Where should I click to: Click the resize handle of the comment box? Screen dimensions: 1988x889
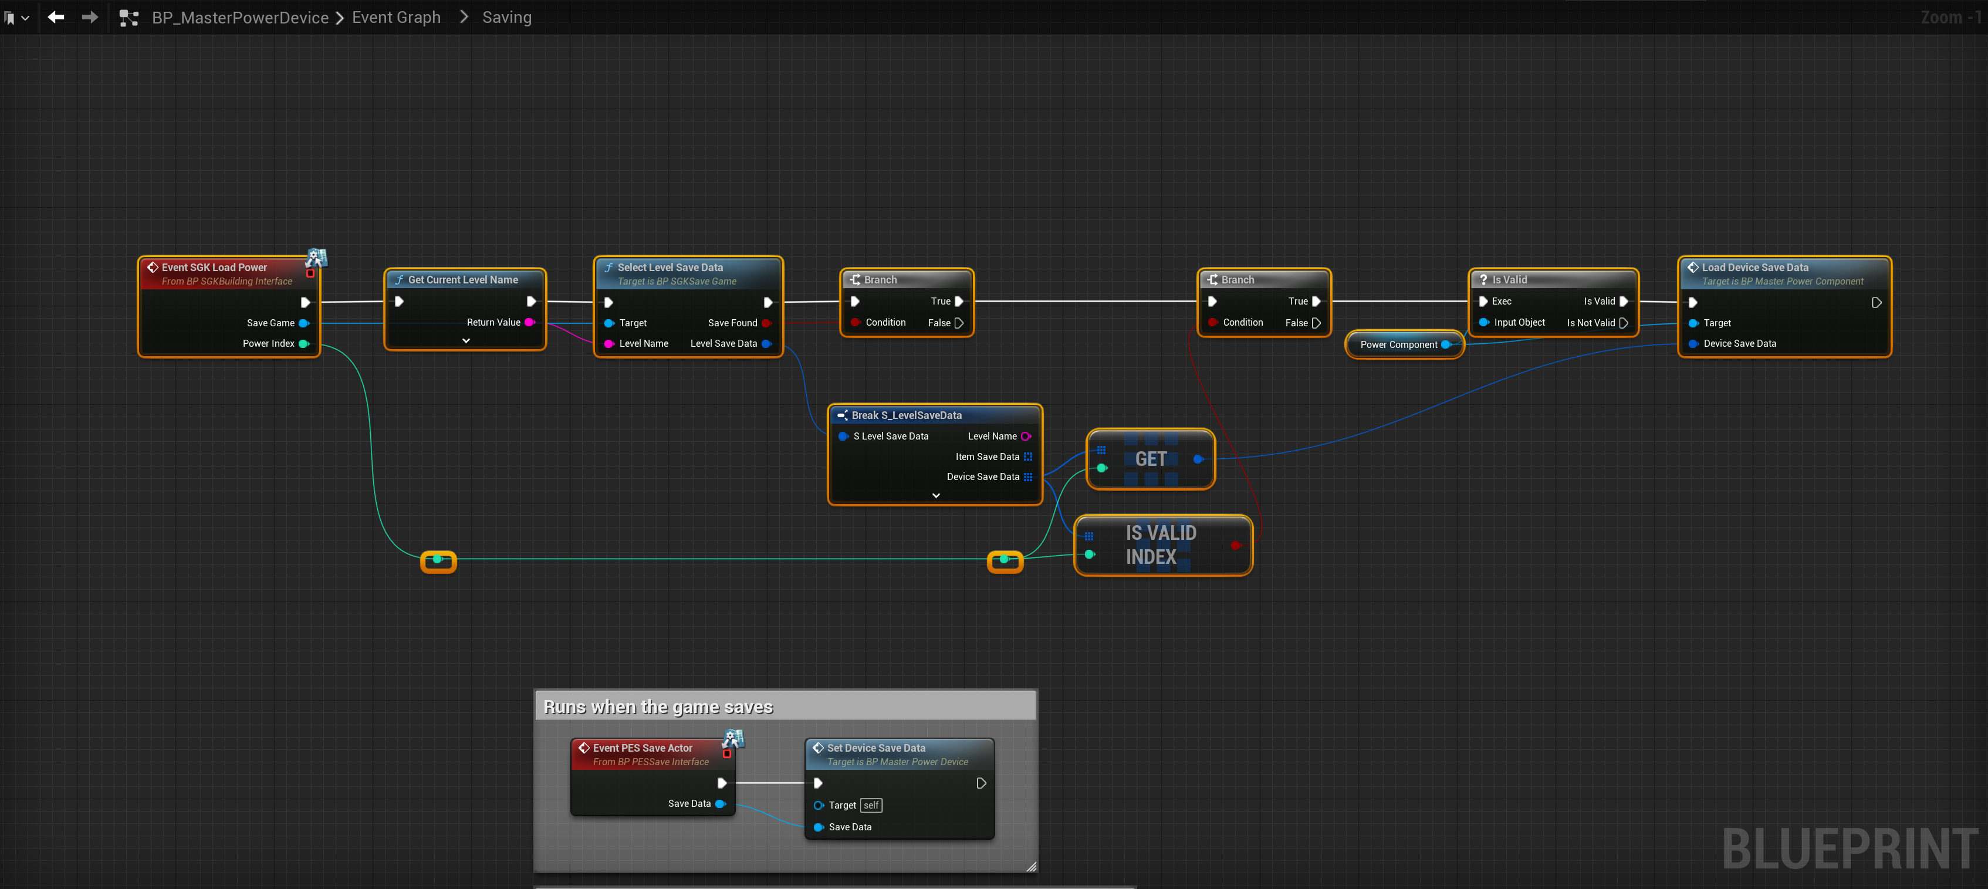[1030, 867]
